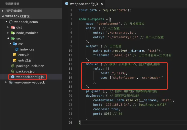Click port value 8082
The height and width of the screenshot is (130, 187).
pyautogui.click(x=108, y=114)
